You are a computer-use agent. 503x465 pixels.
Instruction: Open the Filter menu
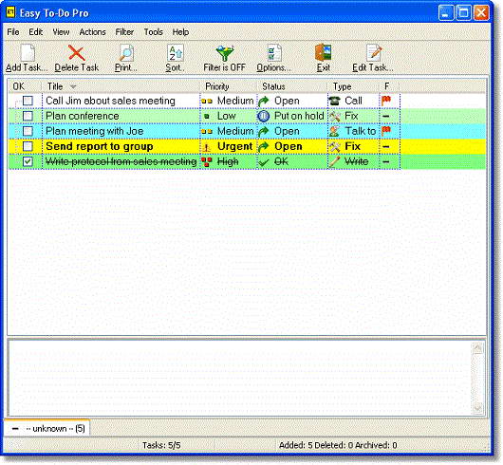pyautogui.click(x=124, y=32)
